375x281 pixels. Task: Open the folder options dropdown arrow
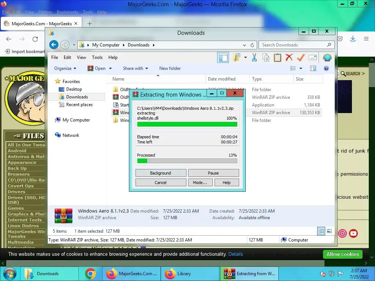(x=245, y=57)
